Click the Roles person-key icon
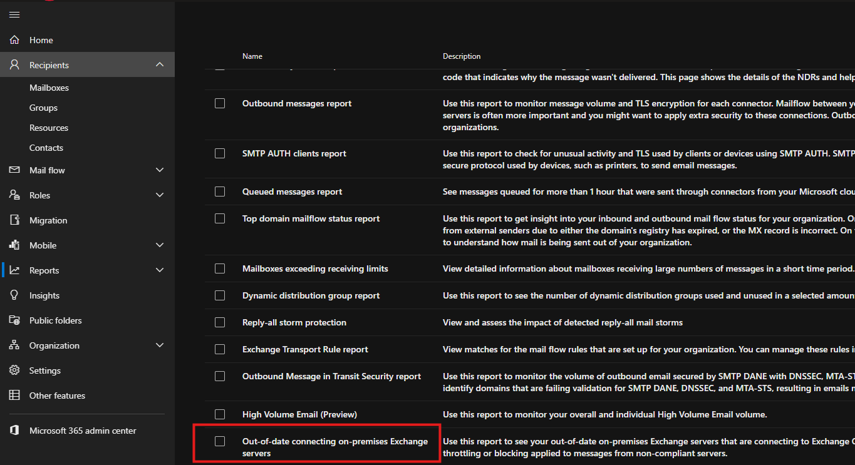Viewport: 855px width, 465px height. click(x=14, y=195)
